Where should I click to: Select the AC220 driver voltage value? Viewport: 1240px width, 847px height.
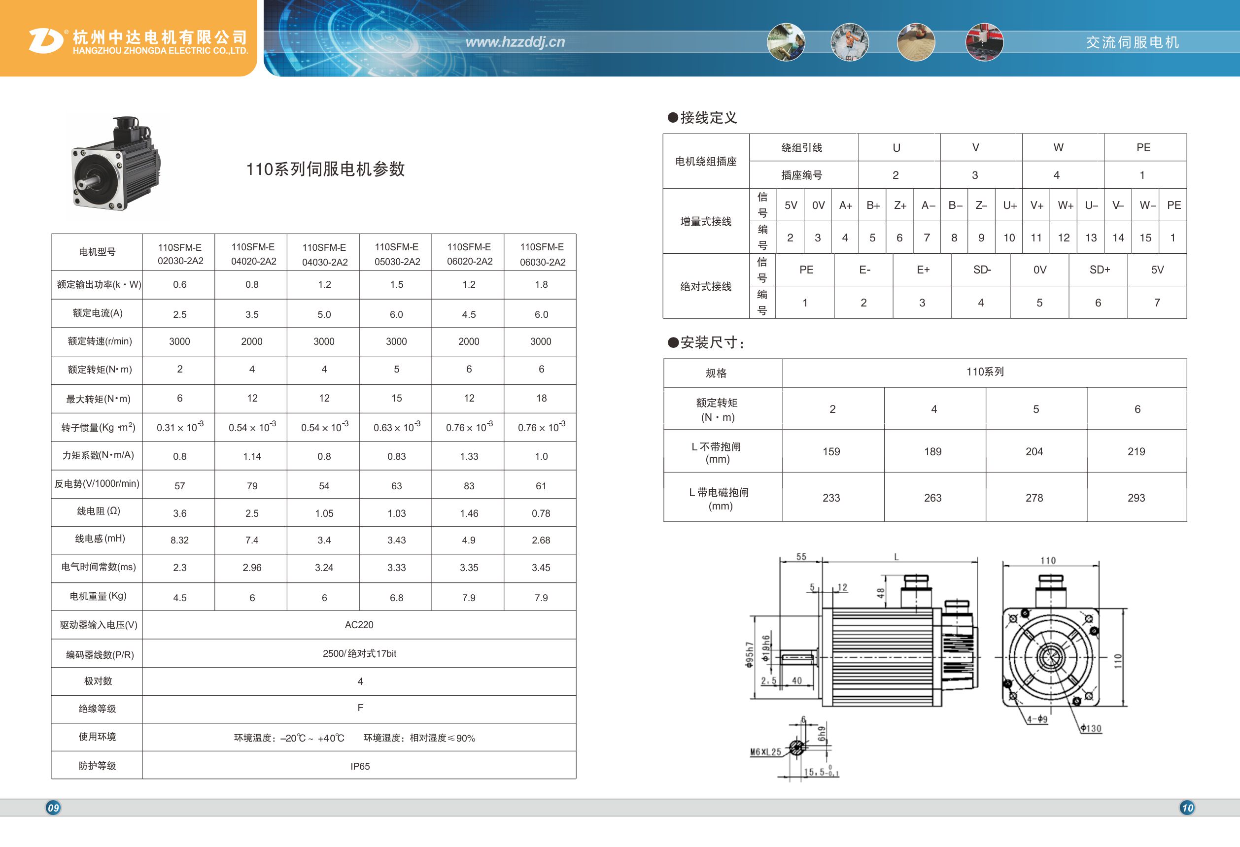[x=359, y=625]
